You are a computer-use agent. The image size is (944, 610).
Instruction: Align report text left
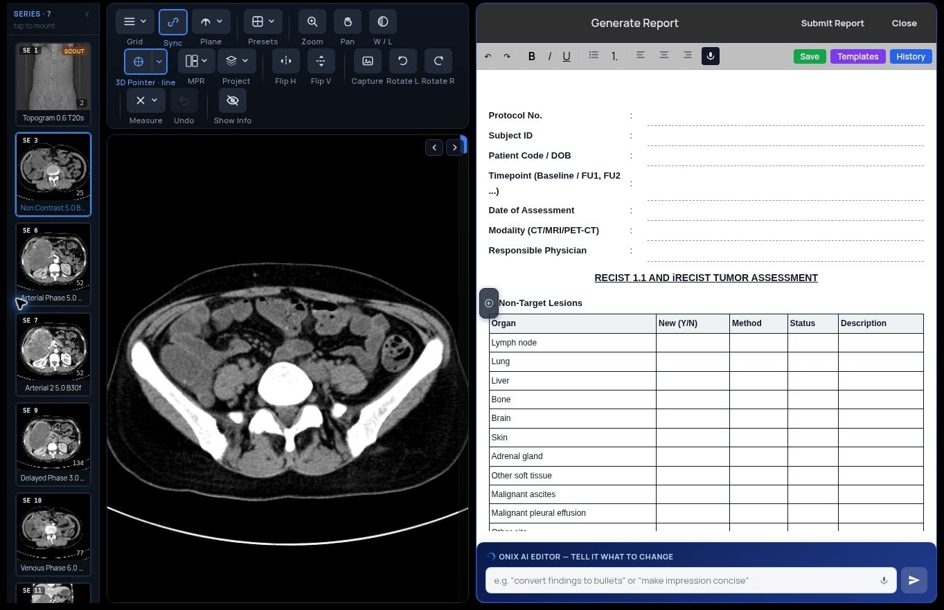(641, 55)
